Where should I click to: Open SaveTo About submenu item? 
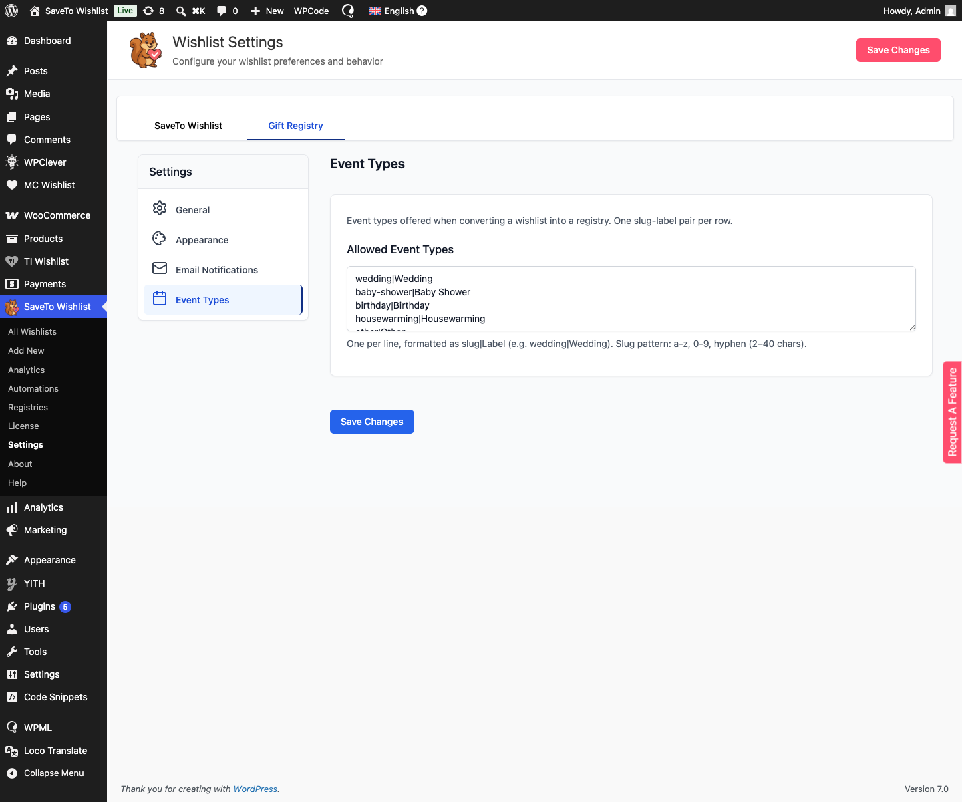20,464
